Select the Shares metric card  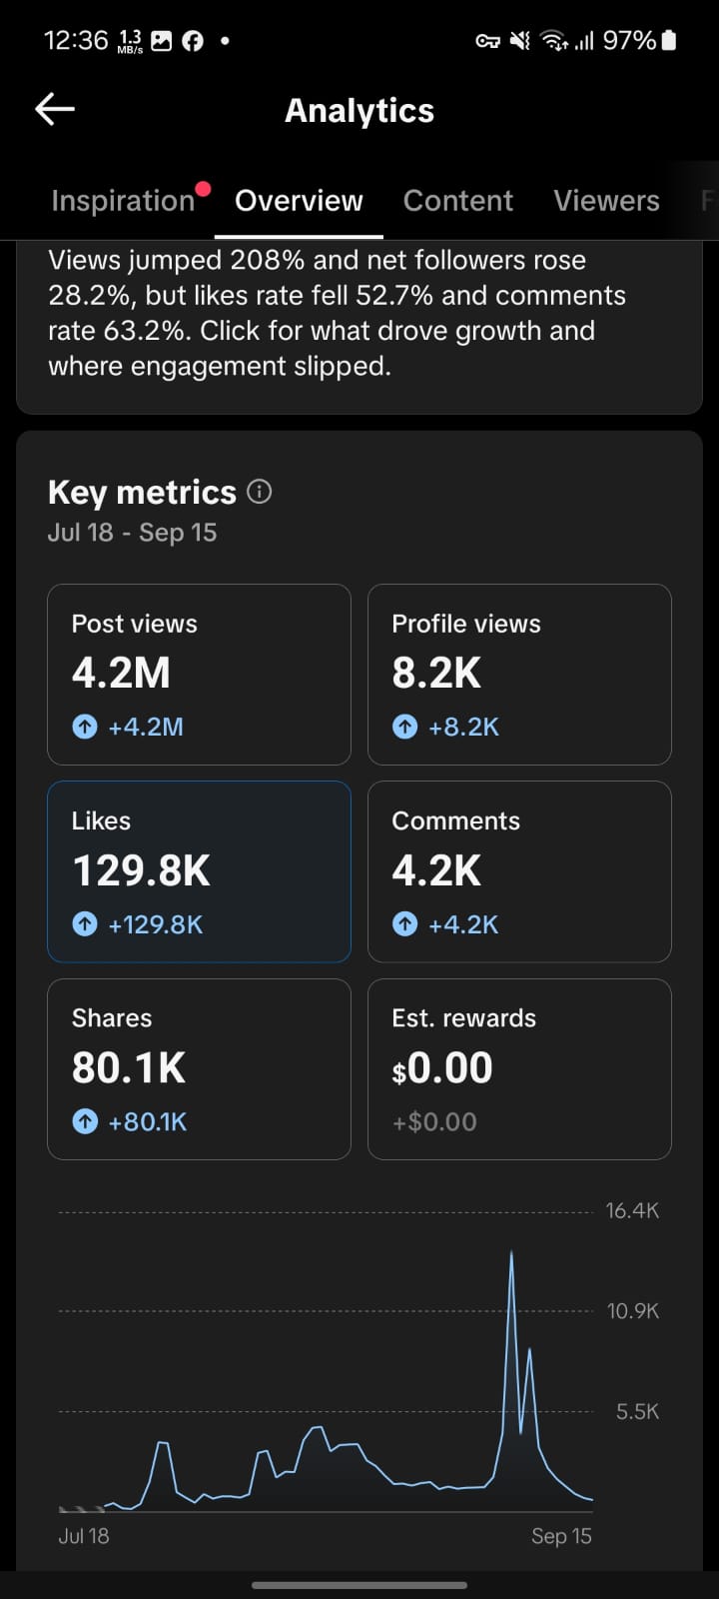click(199, 1069)
